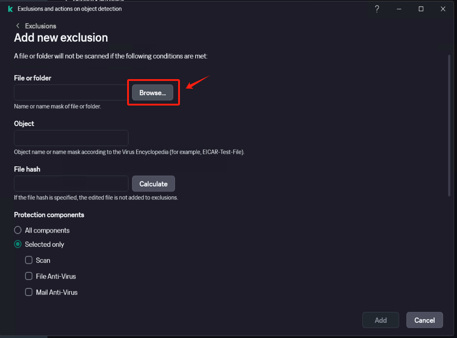Click the Browse... button
This screenshot has height=338, width=457.
tap(153, 93)
